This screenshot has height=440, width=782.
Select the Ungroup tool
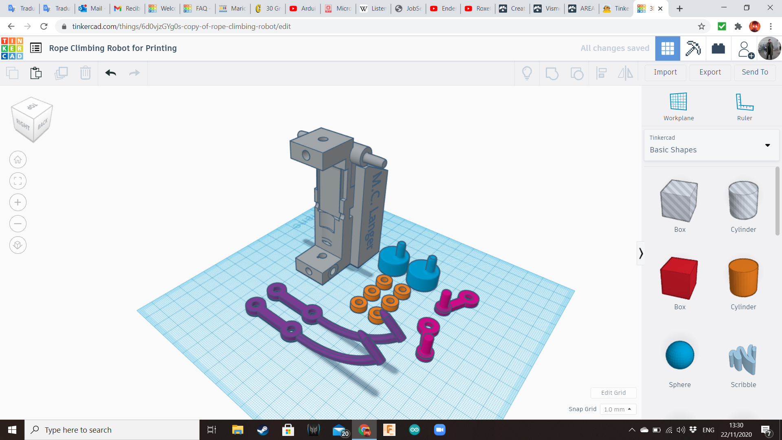(x=577, y=73)
